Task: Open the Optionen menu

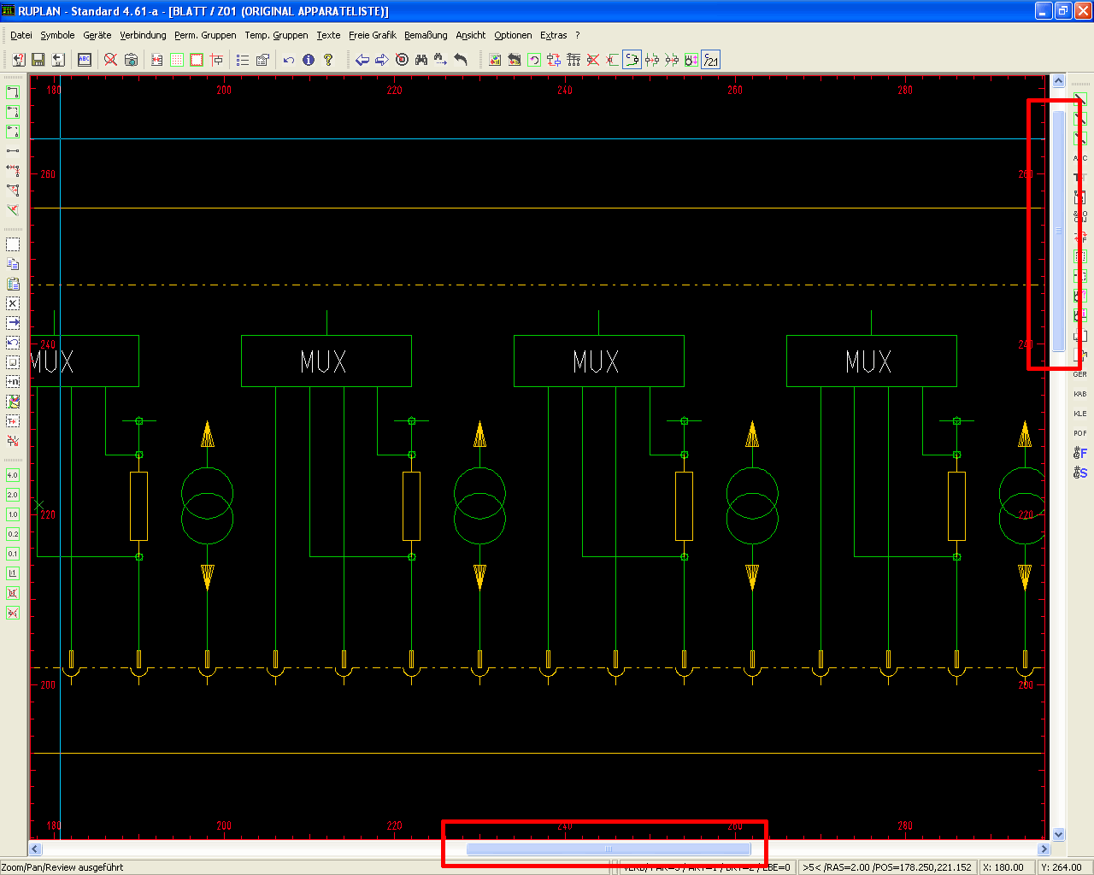Action: [513, 35]
